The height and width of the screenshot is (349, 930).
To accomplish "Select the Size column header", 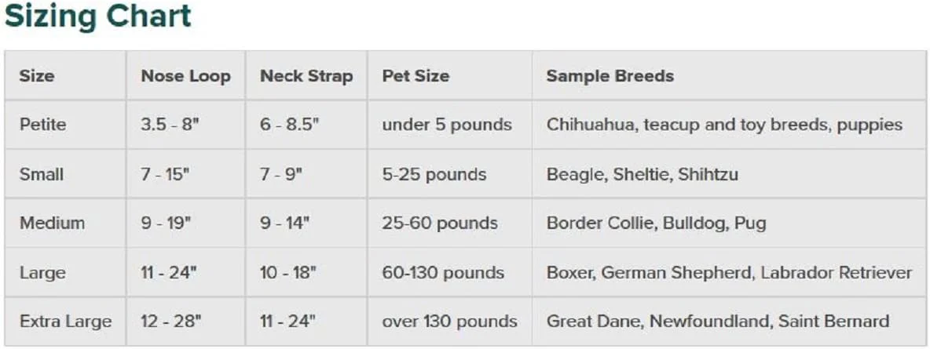I will [37, 76].
